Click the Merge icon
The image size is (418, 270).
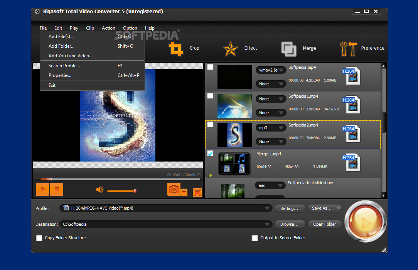pyautogui.click(x=288, y=49)
